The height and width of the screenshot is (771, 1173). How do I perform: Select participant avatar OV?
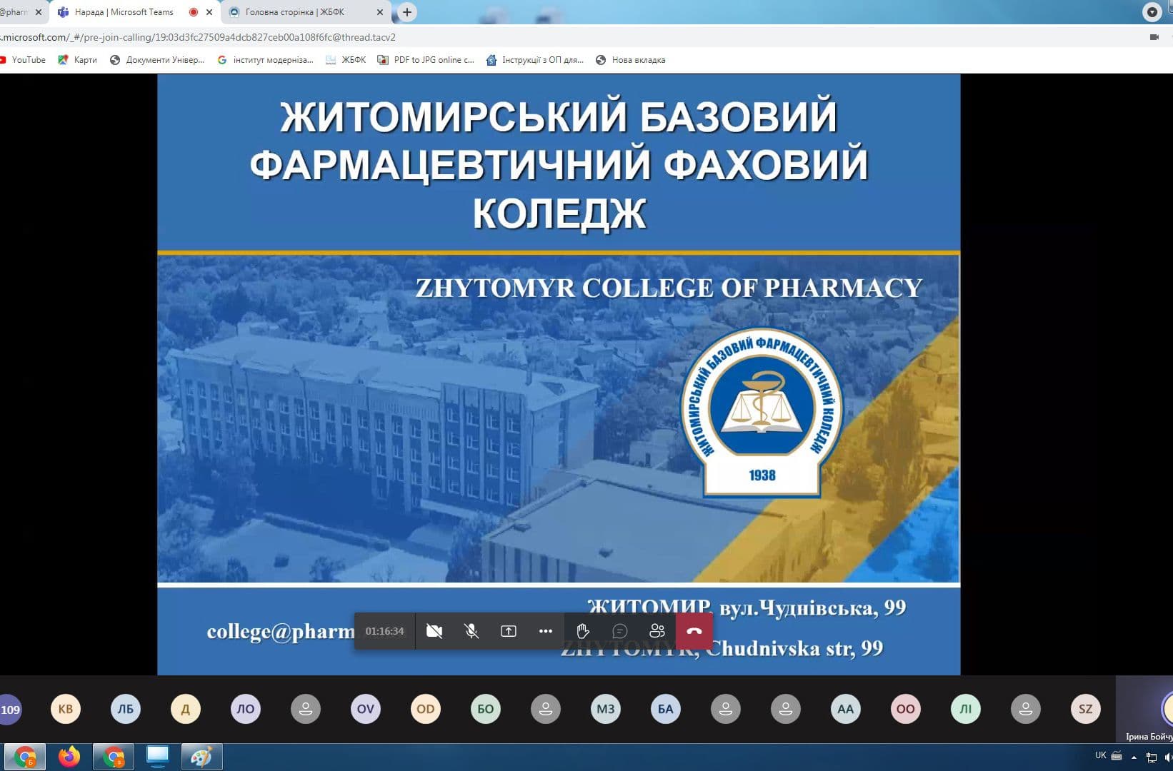coord(366,709)
